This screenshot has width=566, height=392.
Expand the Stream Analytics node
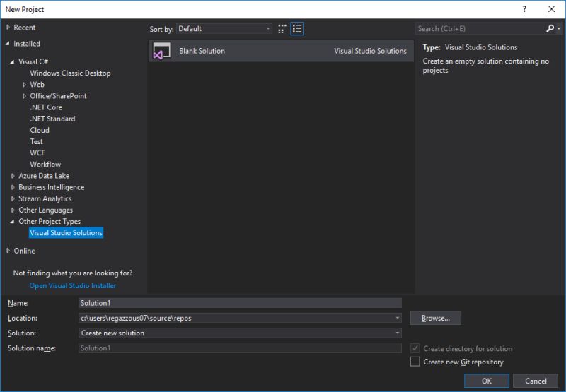[13, 198]
